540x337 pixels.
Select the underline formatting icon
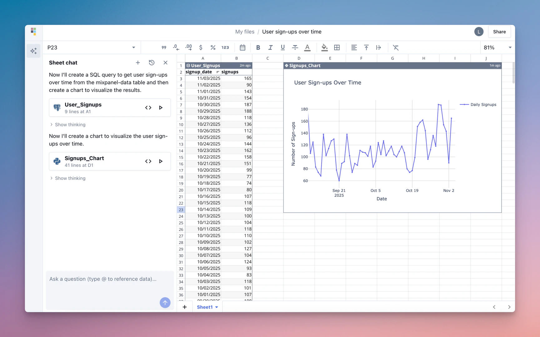[283, 47]
